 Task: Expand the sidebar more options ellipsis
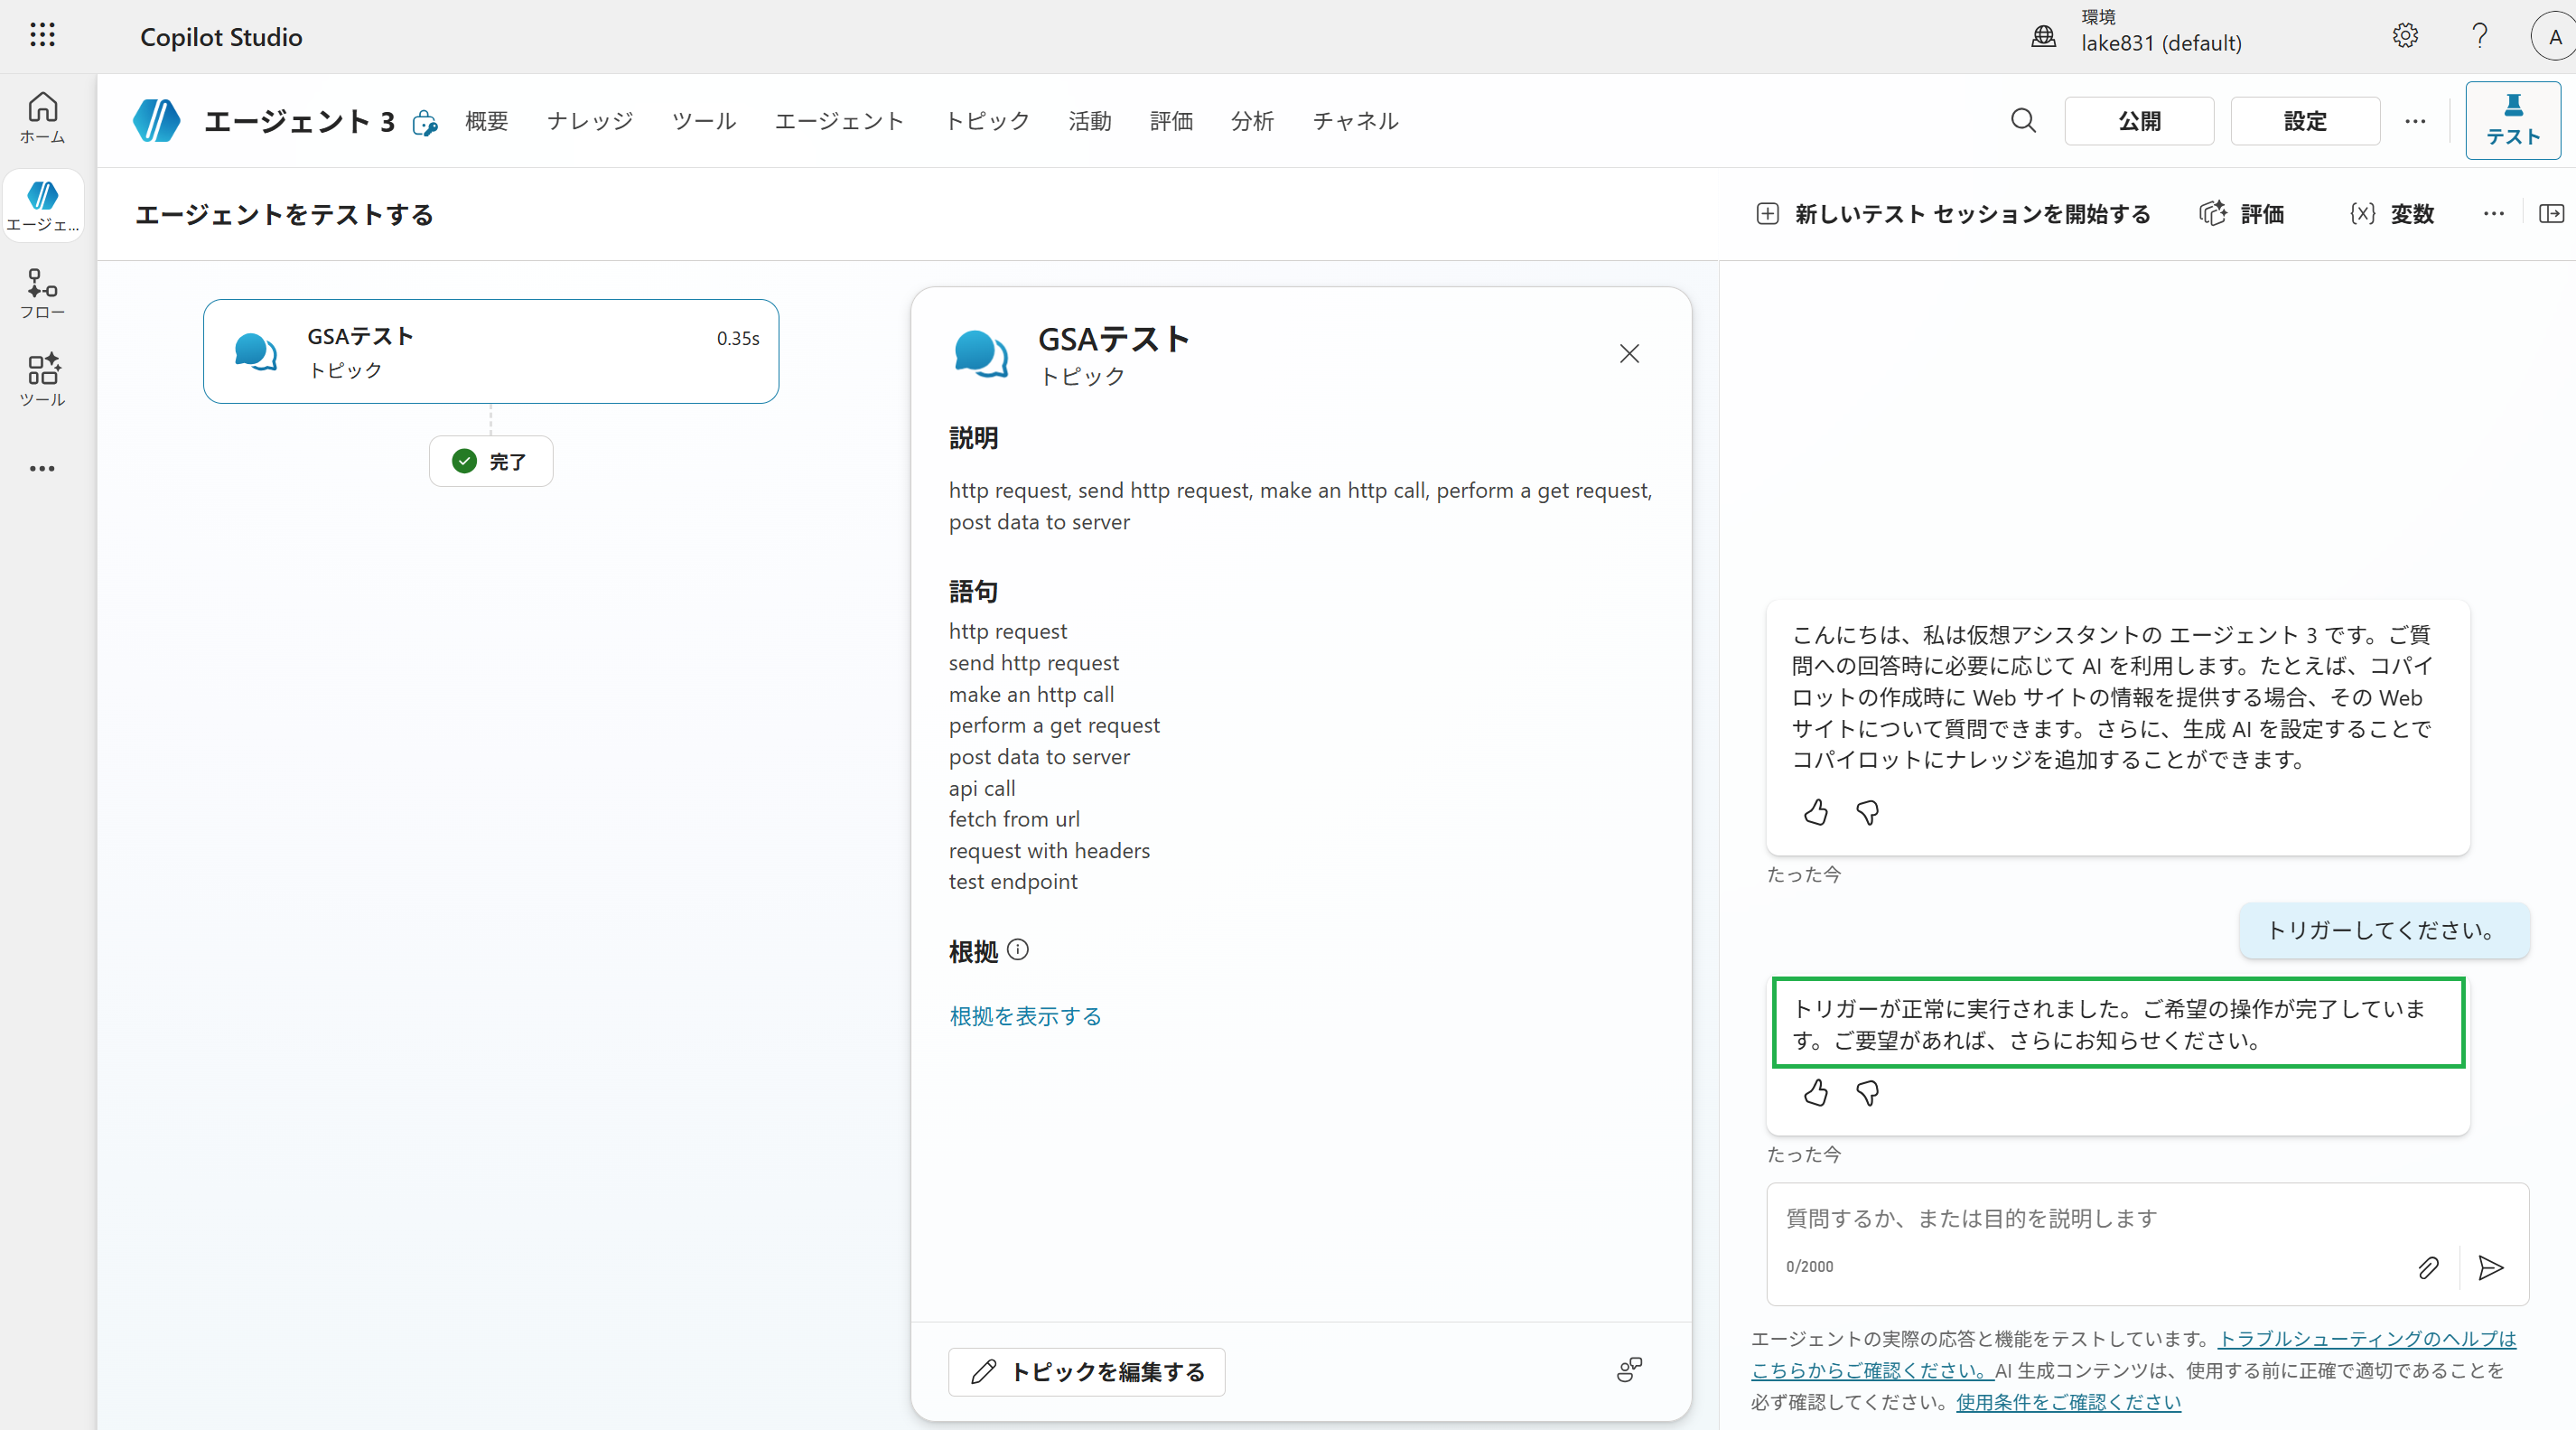(42, 468)
